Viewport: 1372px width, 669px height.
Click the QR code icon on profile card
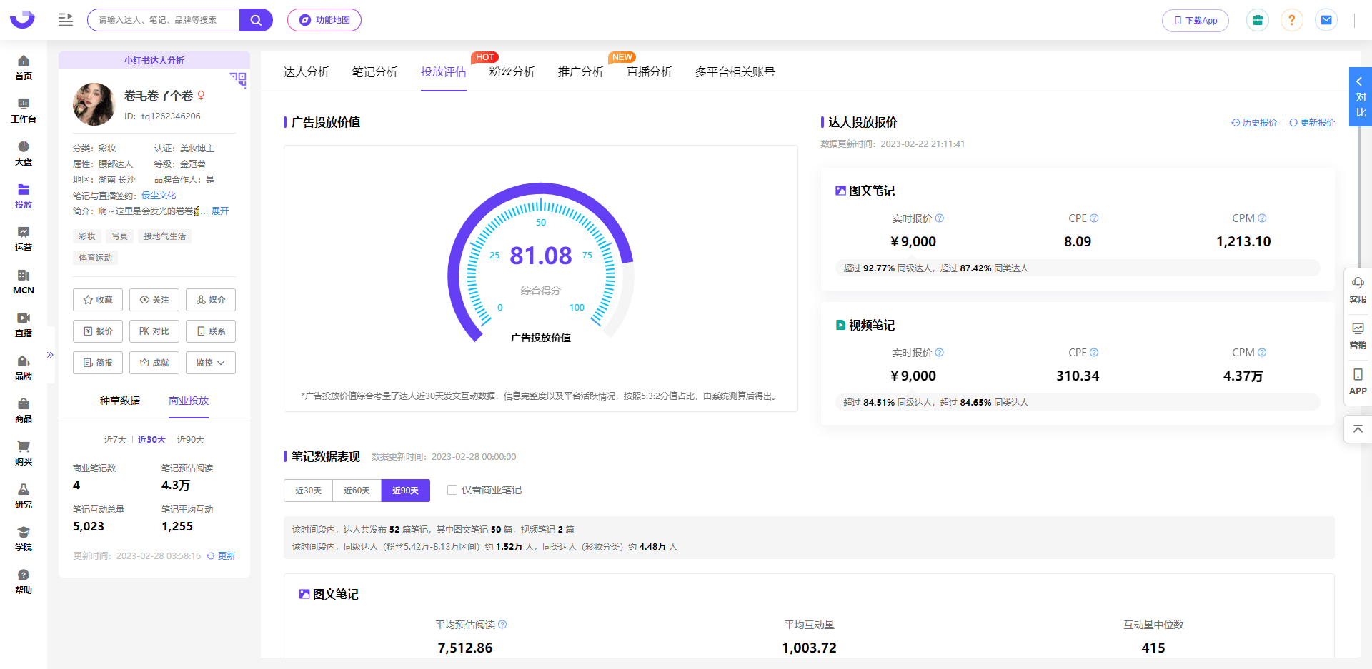click(238, 79)
